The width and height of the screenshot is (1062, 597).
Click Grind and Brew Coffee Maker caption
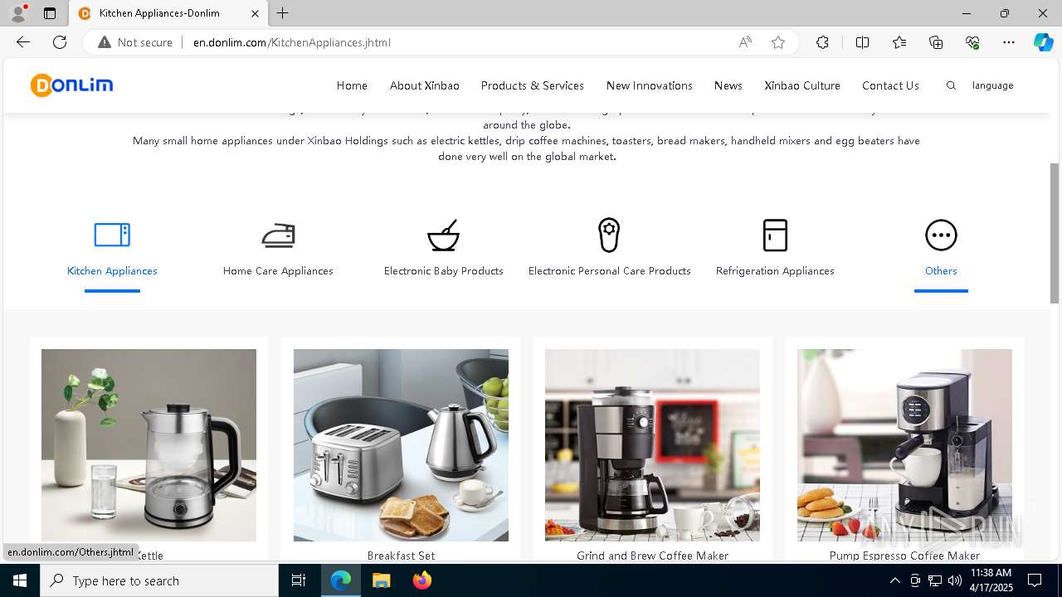click(652, 555)
